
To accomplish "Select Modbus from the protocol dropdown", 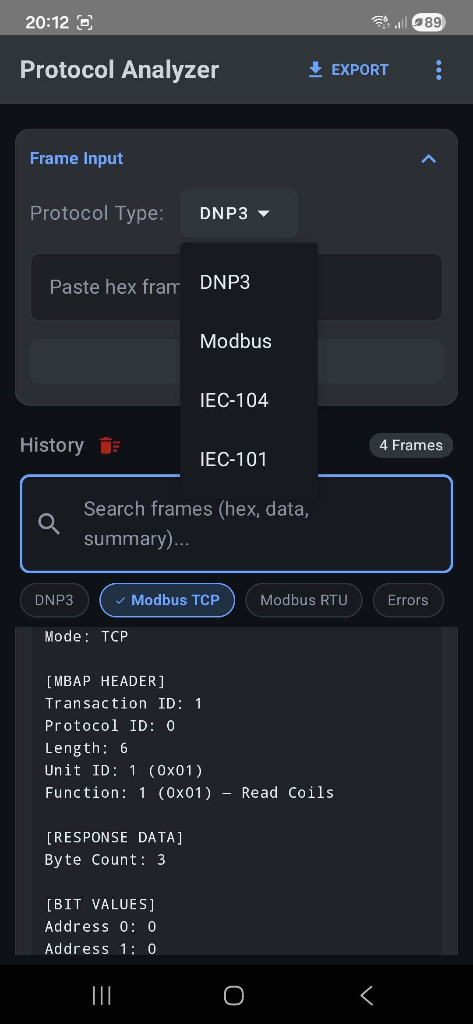I will pyautogui.click(x=235, y=341).
